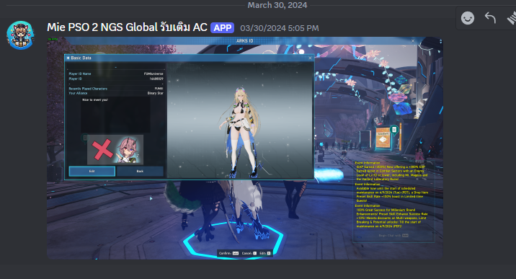516x279 pixels.
Task: Close the ARKS ID title bar
Action: [413, 41]
